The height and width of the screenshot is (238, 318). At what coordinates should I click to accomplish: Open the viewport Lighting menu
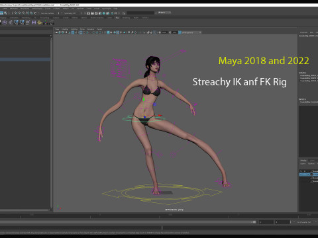coord(74,29)
